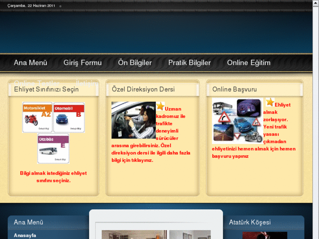319x239 pixels.
Task: Click the vertical scrollbar track
Action: [316, 122]
